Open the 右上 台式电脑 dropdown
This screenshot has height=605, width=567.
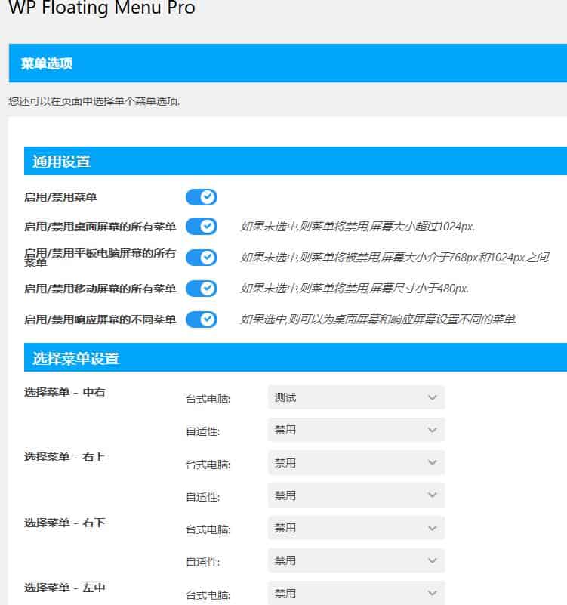tap(356, 462)
